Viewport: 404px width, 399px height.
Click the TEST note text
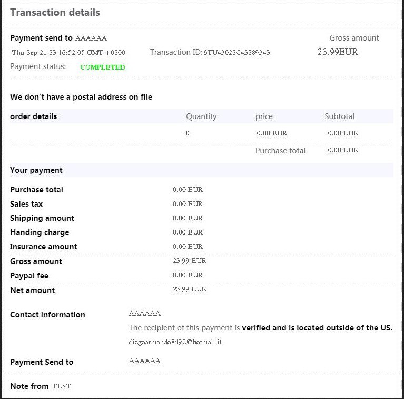tap(61, 386)
